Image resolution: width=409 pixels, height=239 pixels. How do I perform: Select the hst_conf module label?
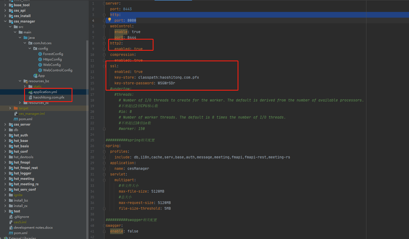pyautogui.click(x=21, y=152)
